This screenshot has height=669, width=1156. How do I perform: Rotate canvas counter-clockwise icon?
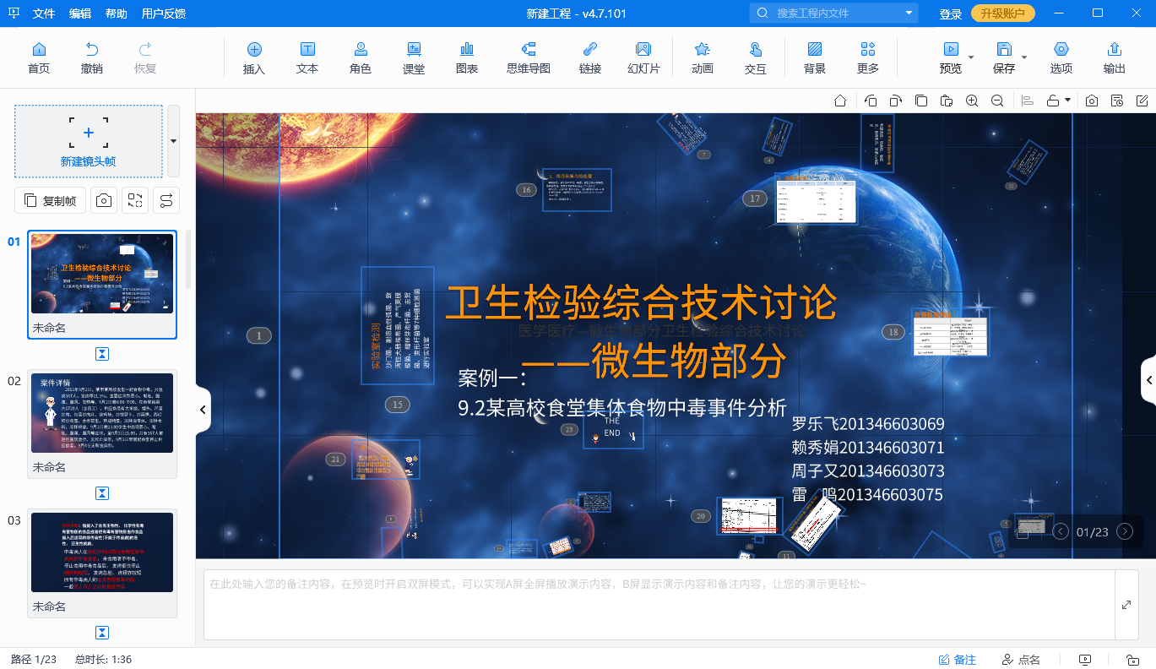(x=871, y=101)
